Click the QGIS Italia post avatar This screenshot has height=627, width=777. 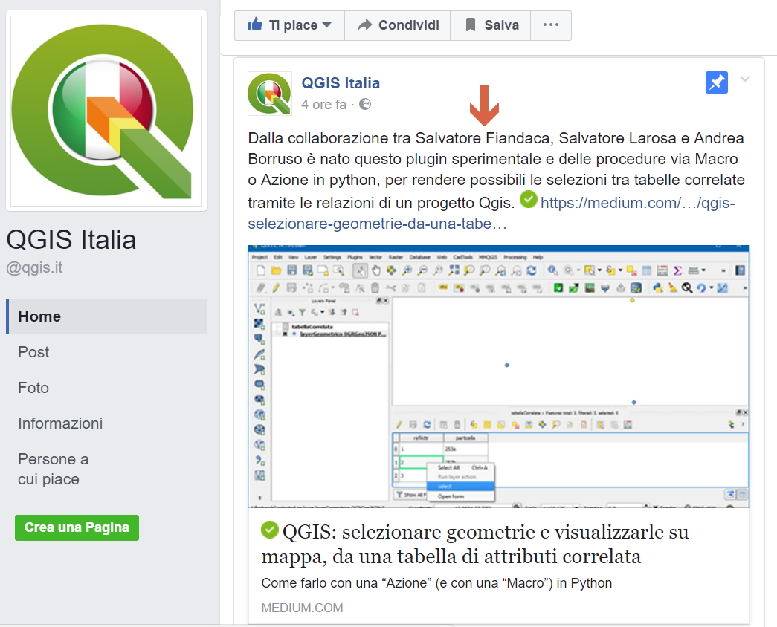coord(269,94)
